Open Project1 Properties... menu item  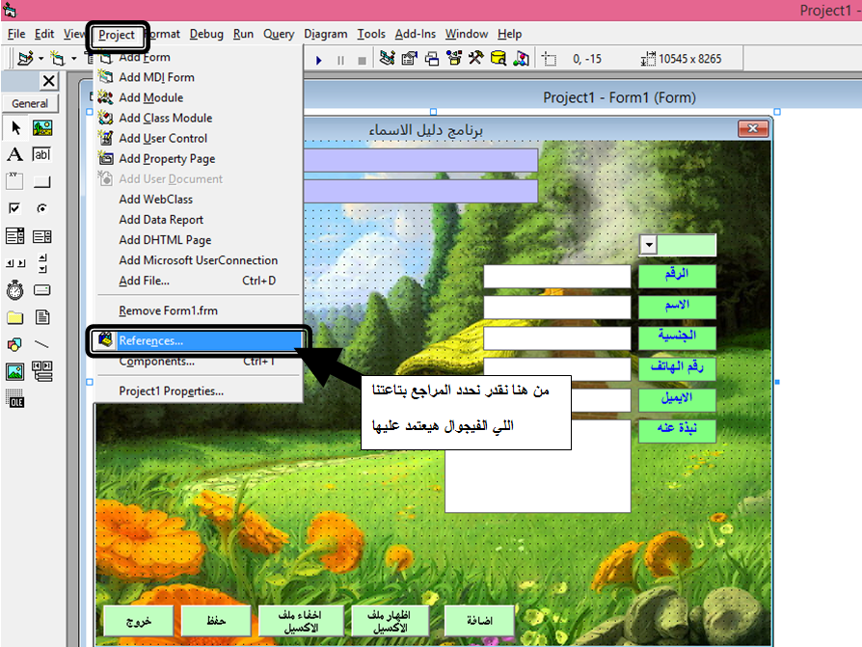(x=172, y=391)
